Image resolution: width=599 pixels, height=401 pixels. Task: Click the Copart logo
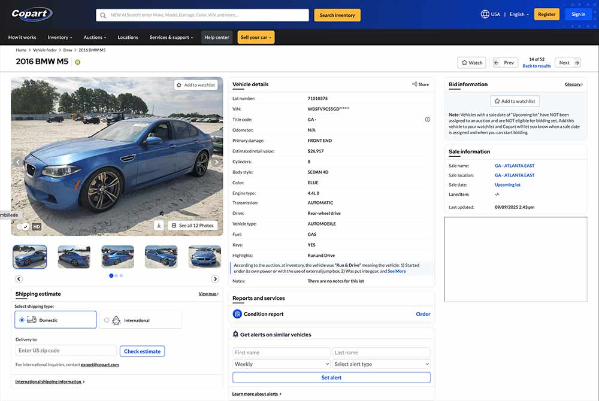click(x=31, y=14)
